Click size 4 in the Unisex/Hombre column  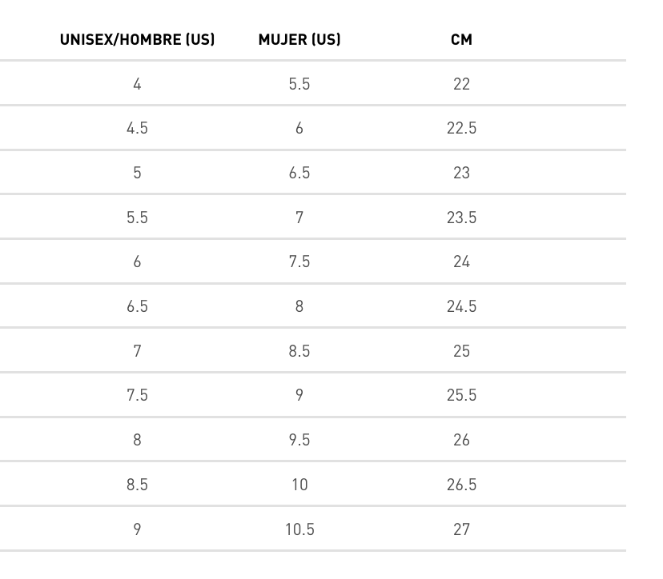click(x=137, y=84)
